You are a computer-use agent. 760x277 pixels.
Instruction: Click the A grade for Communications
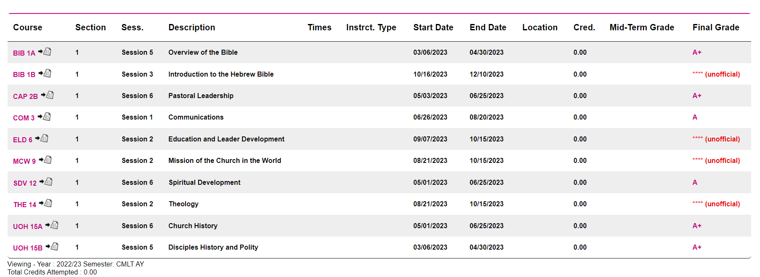(x=695, y=117)
